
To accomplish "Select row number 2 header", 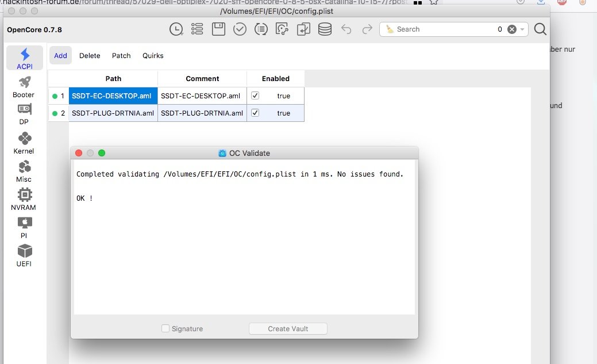I will [x=59, y=113].
